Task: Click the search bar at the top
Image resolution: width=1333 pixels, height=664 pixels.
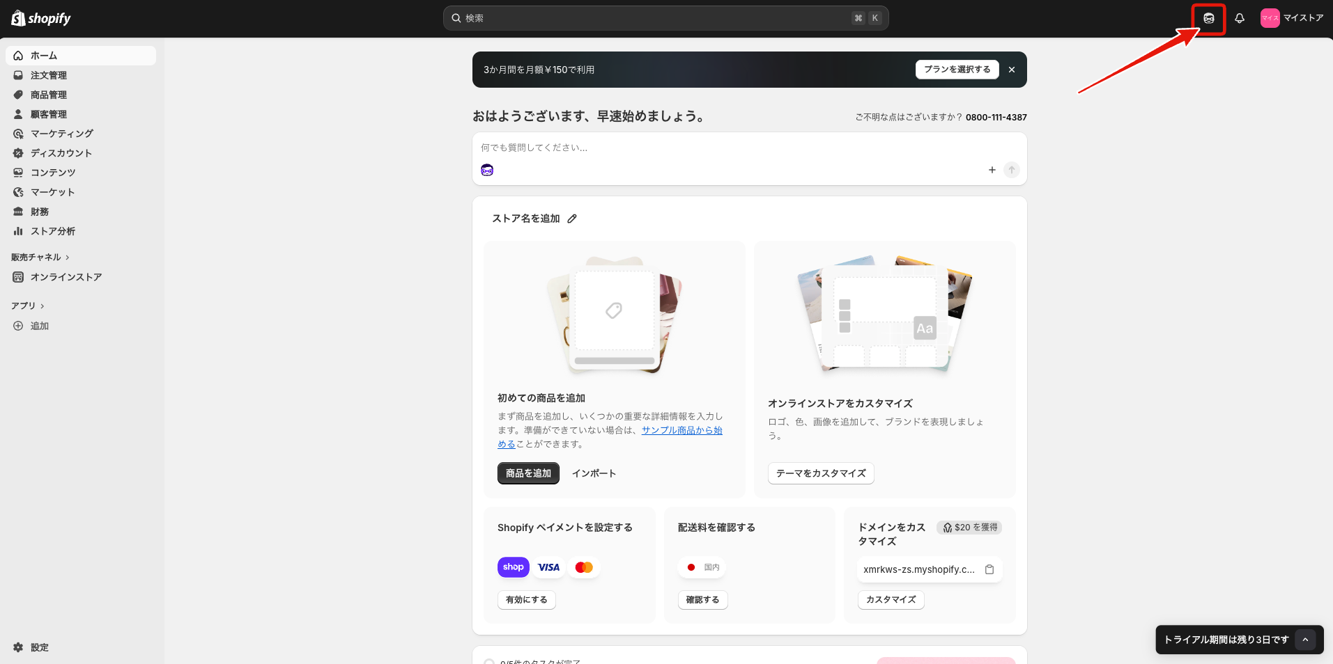Action: pyautogui.click(x=665, y=18)
